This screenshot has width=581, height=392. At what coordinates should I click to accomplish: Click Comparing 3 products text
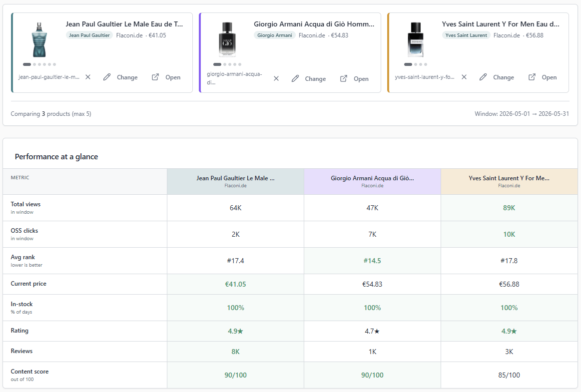[51, 114]
